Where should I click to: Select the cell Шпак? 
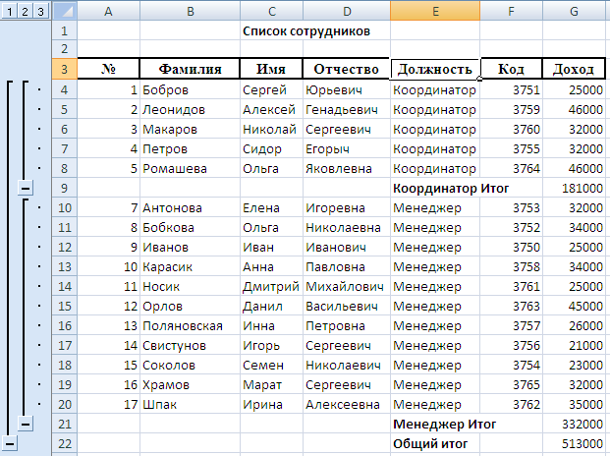coord(190,404)
